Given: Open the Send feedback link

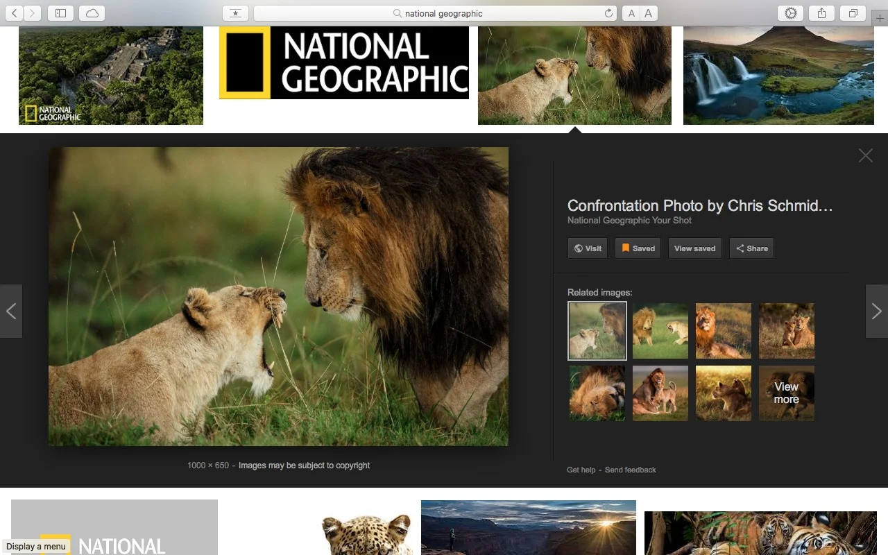Looking at the screenshot, I should (630, 470).
